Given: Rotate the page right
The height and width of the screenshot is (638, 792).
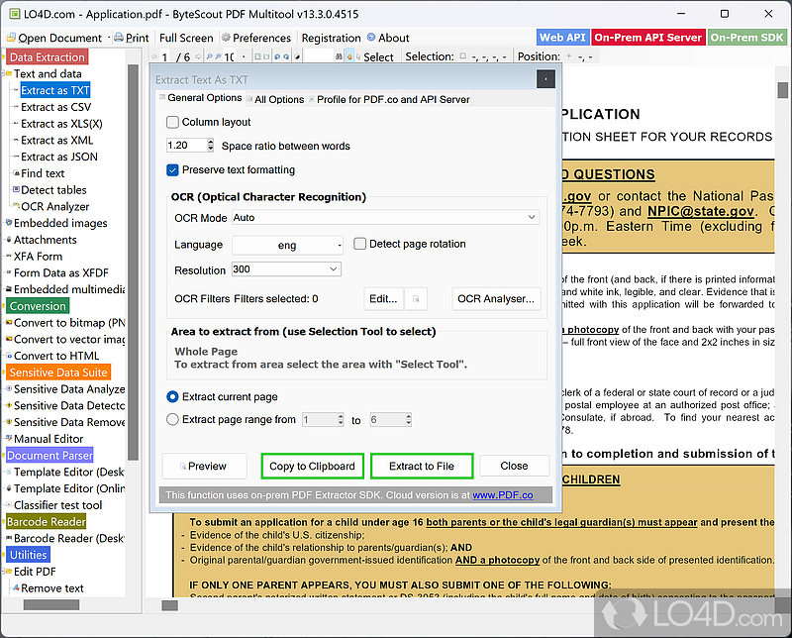Looking at the screenshot, I should [x=286, y=56].
